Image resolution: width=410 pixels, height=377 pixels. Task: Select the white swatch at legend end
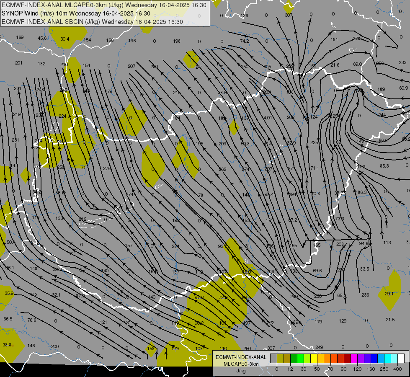tap(401, 358)
